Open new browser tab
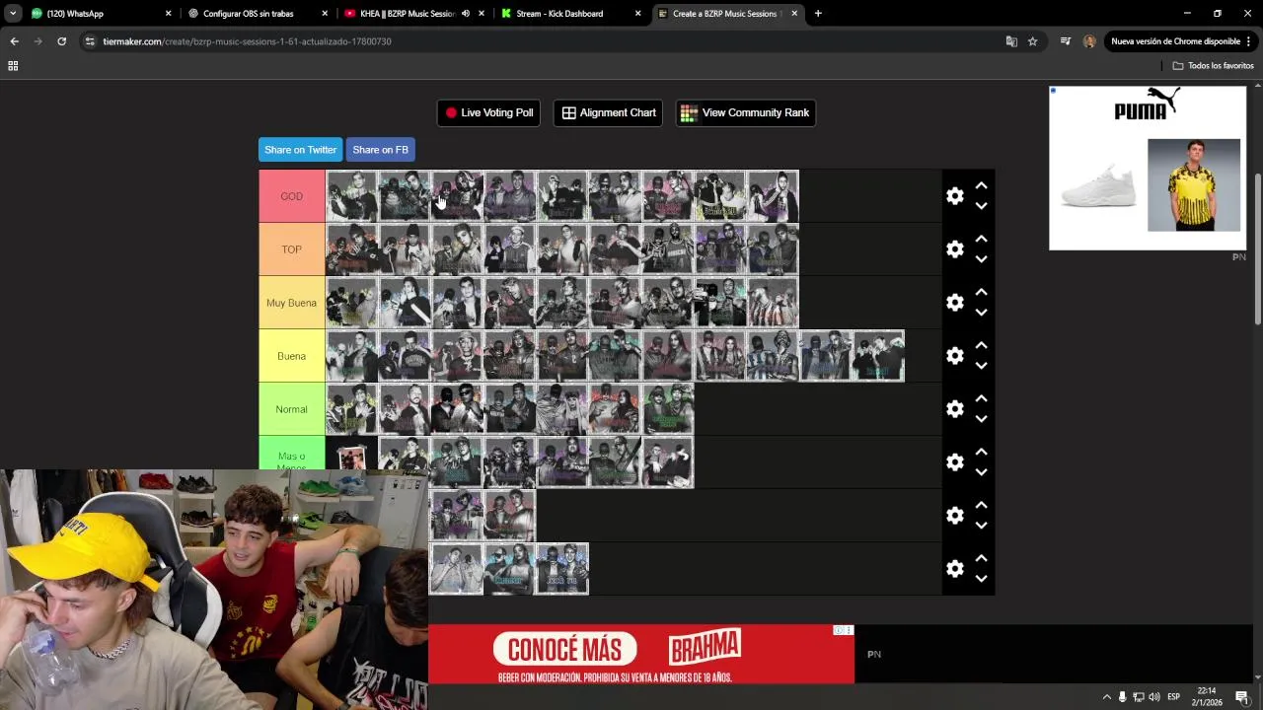 [x=818, y=14]
